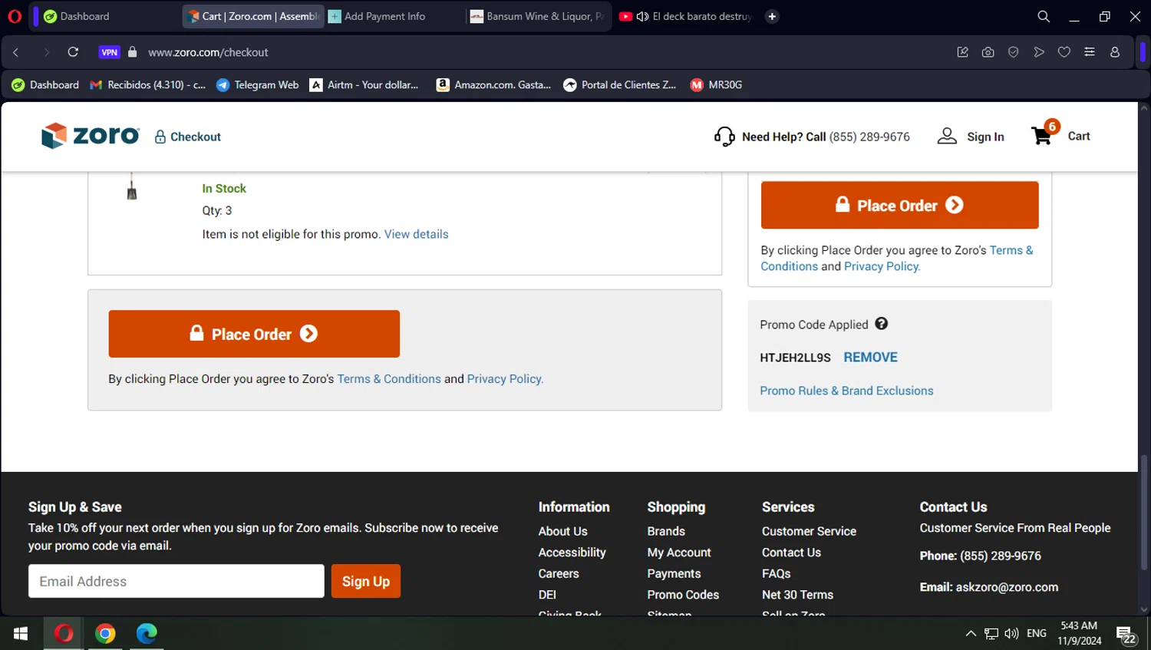
Task: Focus the zoro.com/checkout address bar
Action: (x=208, y=52)
